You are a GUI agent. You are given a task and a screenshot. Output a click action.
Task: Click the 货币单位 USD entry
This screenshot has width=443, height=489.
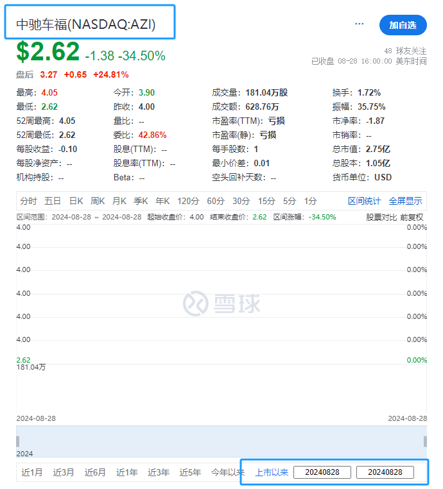point(362,178)
